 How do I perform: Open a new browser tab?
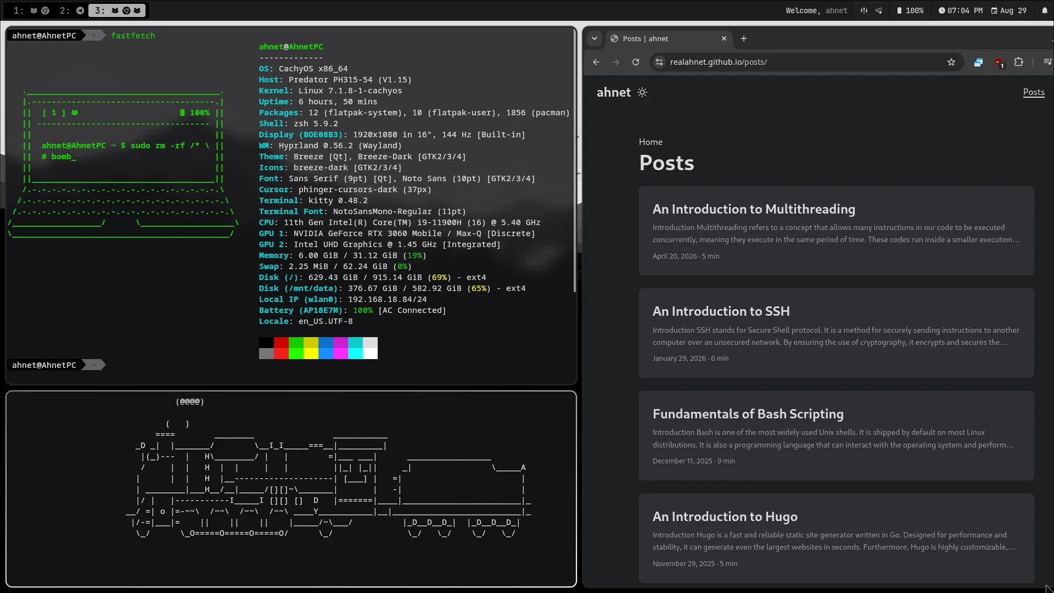[744, 38]
